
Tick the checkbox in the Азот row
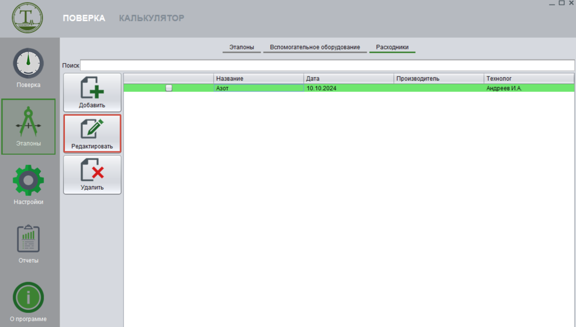point(169,88)
